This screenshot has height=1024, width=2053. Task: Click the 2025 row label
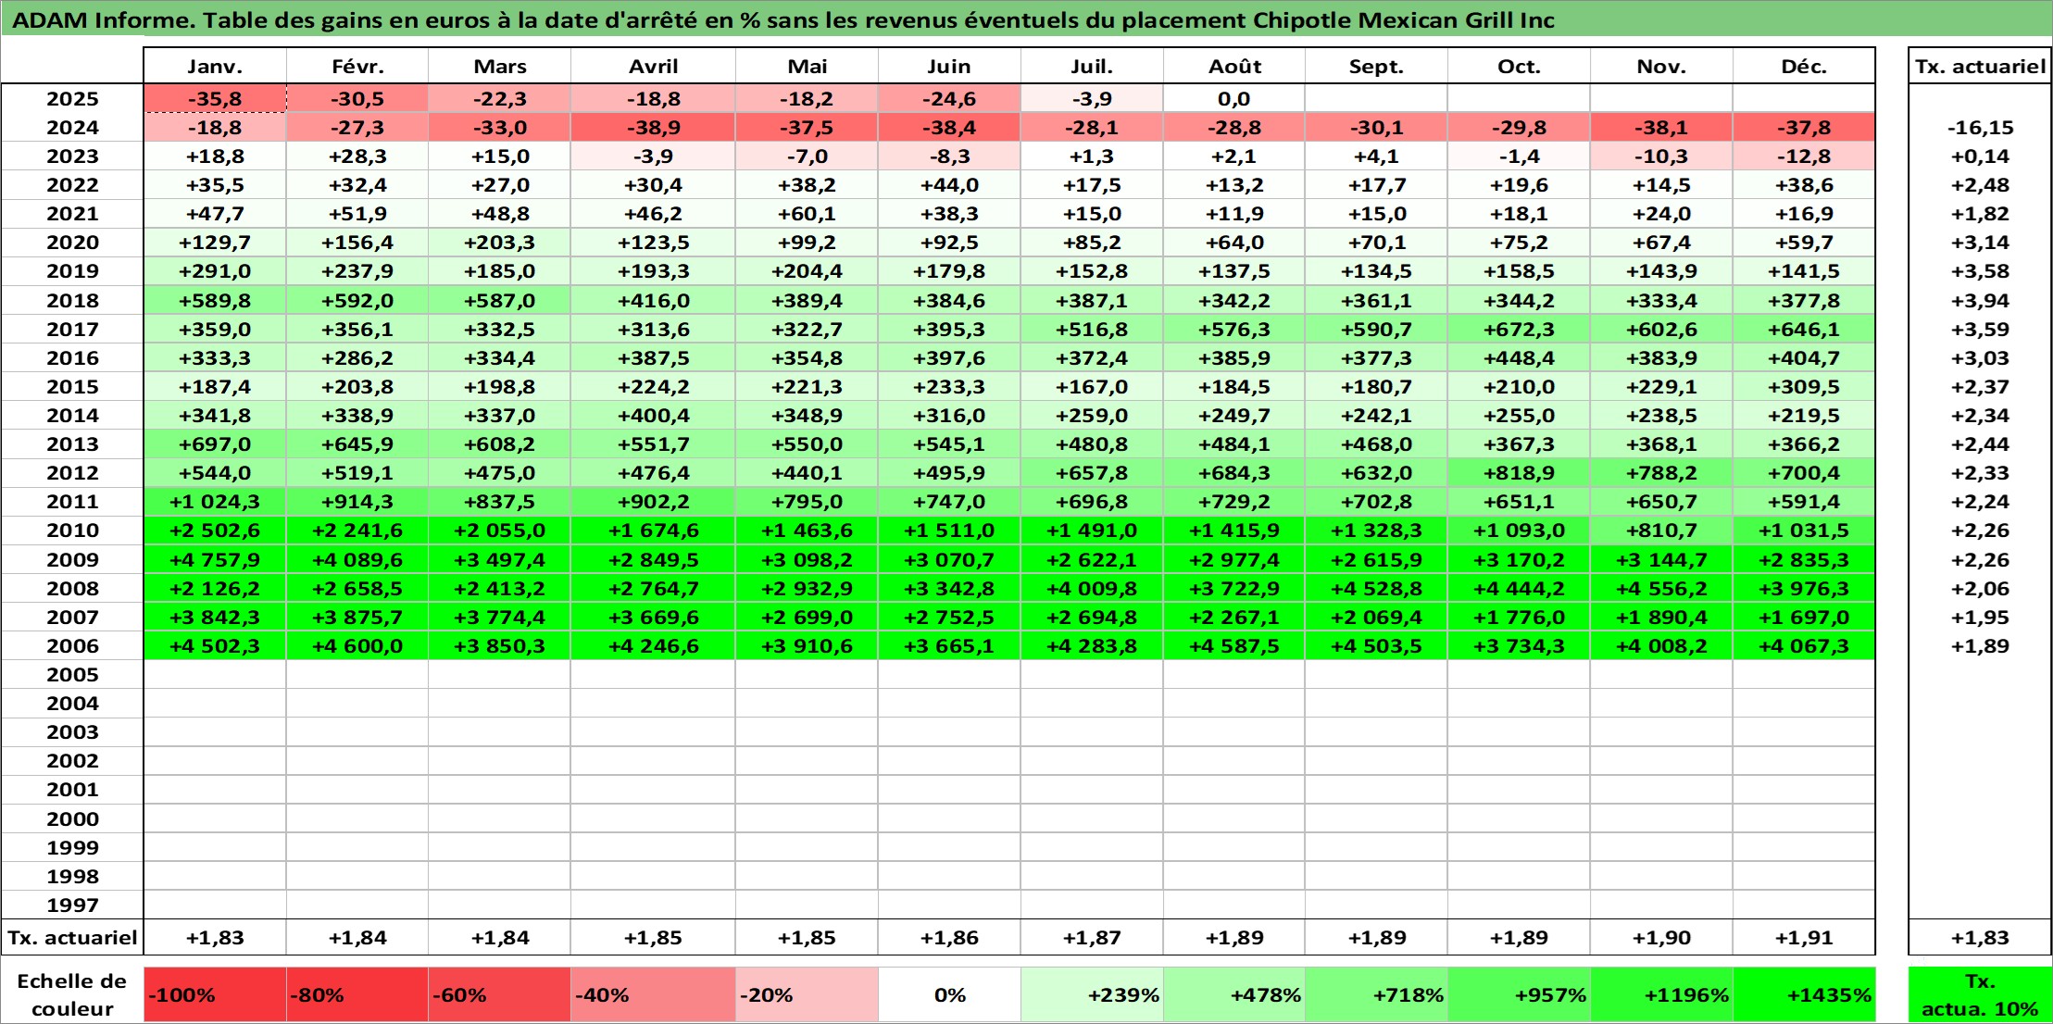click(x=72, y=99)
